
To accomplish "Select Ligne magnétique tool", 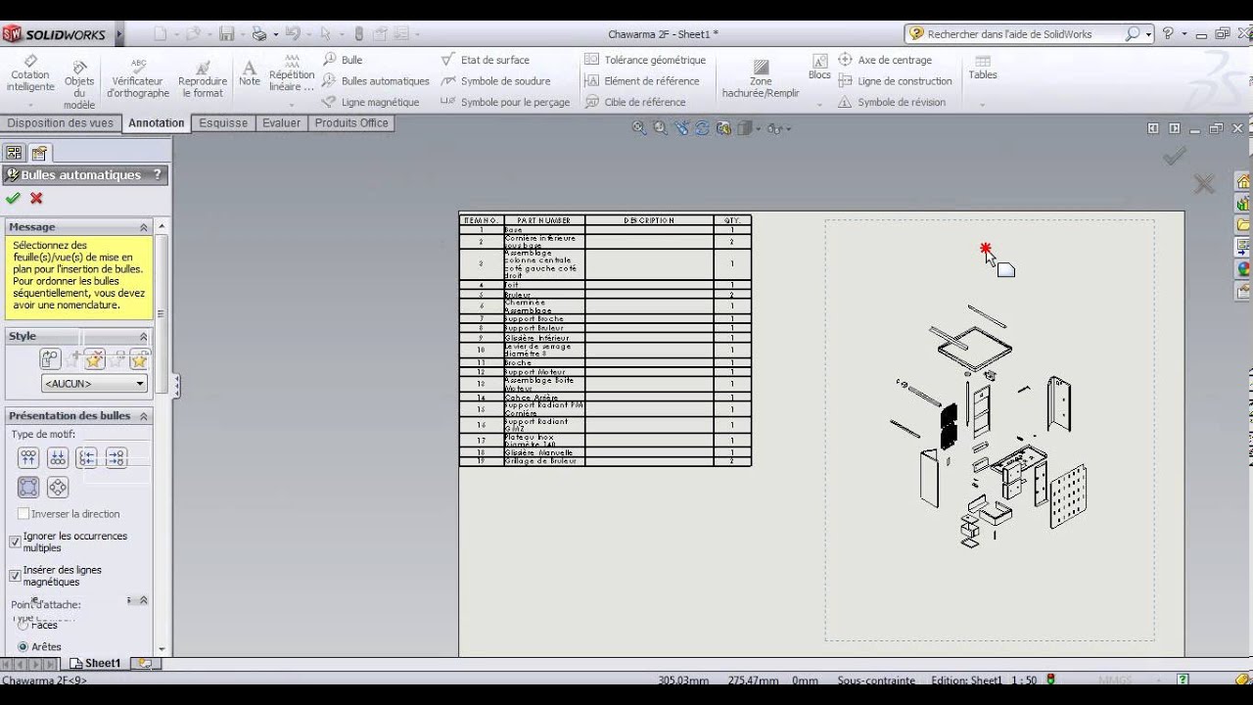I will (371, 102).
